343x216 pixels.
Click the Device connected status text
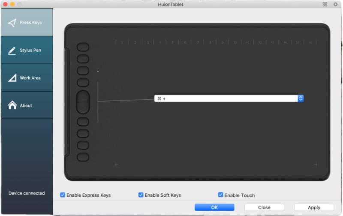tap(27, 193)
